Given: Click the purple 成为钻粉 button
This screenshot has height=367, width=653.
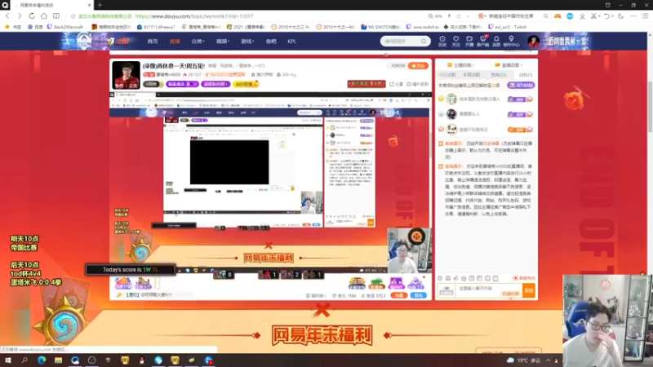Looking at the screenshot, I should [x=521, y=85].
